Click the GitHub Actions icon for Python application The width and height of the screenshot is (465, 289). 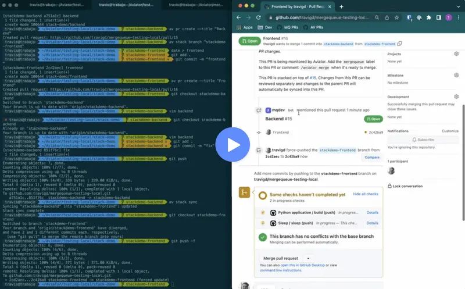(273, 213)
